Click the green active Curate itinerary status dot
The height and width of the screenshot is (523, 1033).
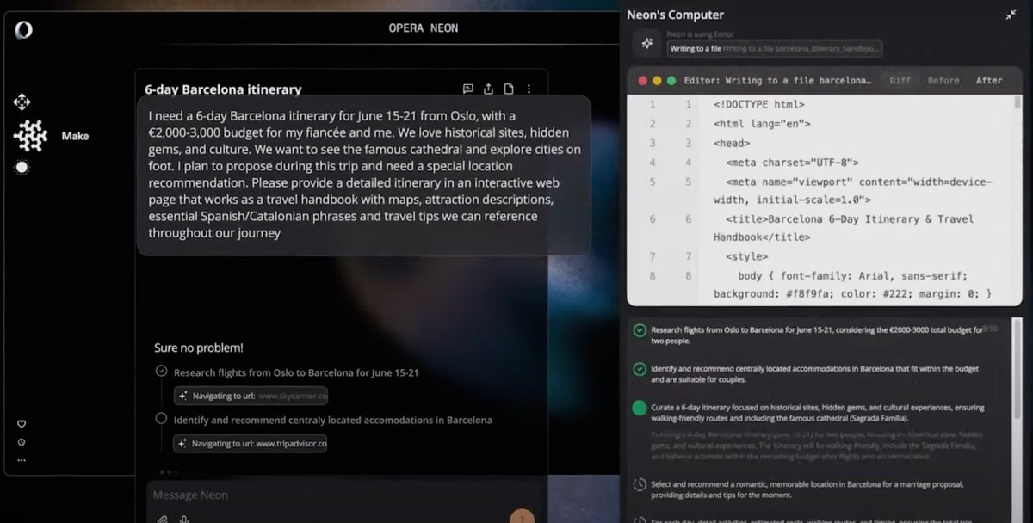[x=640, y=408]
